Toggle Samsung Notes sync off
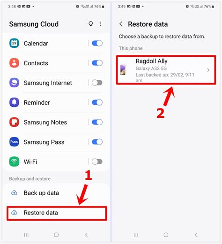Screen dimensions: 222x244 (97, 122)
